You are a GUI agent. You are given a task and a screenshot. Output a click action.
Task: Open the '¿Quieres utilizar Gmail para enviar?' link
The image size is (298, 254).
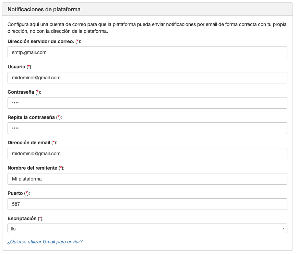45,242
